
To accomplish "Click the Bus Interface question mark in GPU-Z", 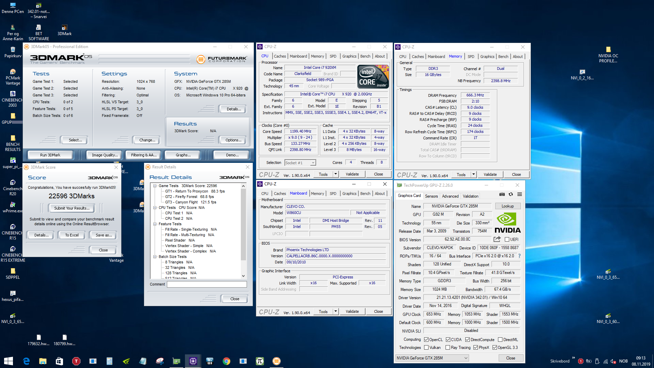I will [x=519, y=256].
